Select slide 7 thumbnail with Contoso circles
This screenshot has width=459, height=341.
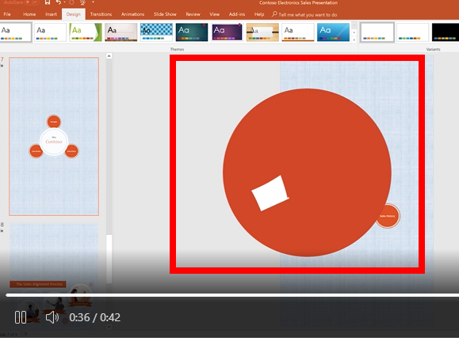click(54, 136)
